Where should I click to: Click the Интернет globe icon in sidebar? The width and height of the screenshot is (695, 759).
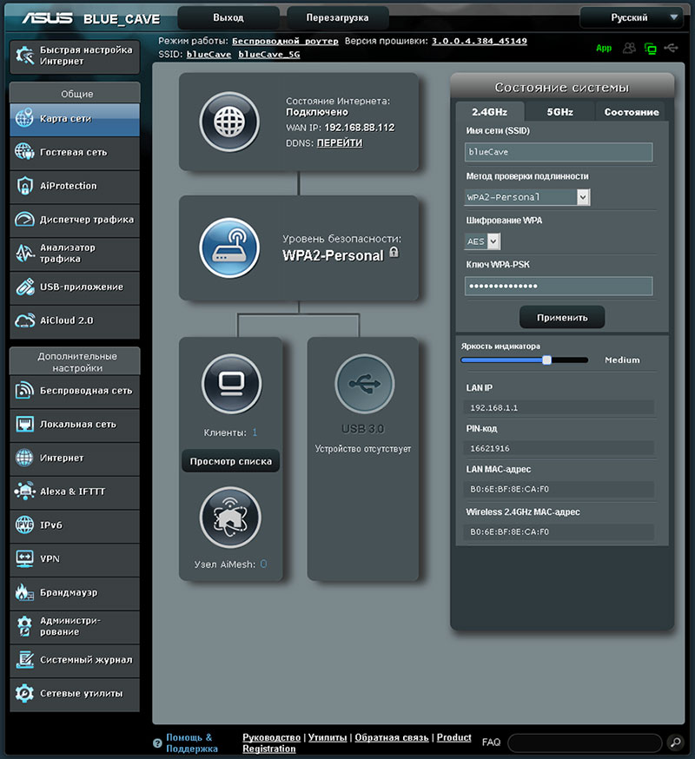coord(24,458)
